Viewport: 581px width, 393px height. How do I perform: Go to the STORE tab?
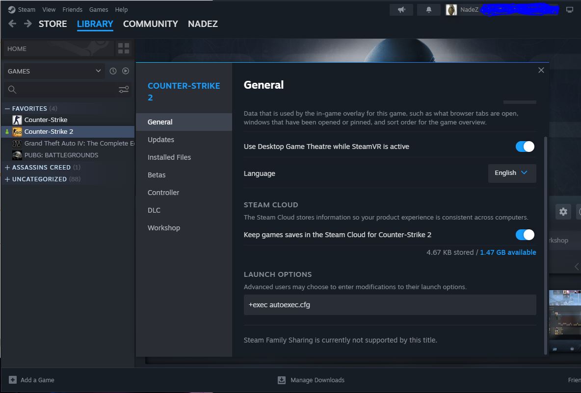[x=53, y=24]
